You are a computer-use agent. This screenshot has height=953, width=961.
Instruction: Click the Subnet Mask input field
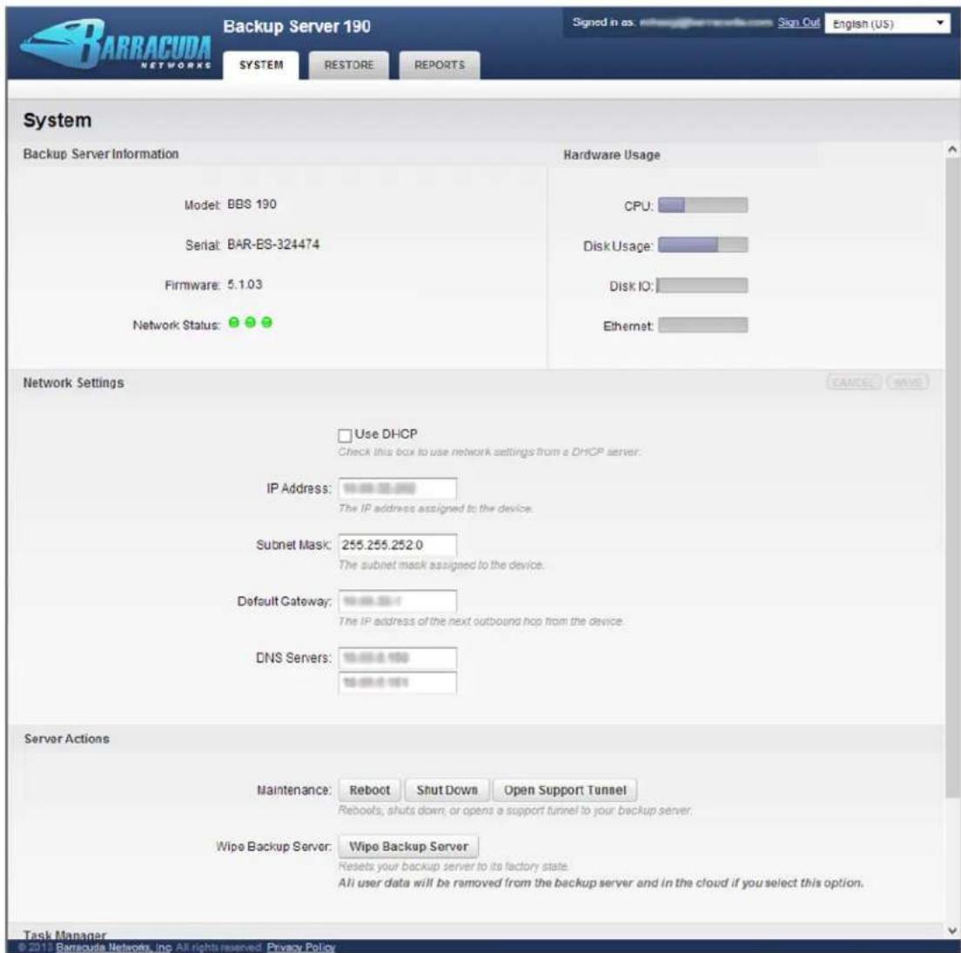point(397,545)
